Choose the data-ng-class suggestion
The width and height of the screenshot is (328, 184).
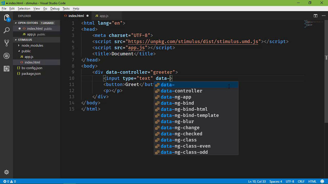point(196,140)
